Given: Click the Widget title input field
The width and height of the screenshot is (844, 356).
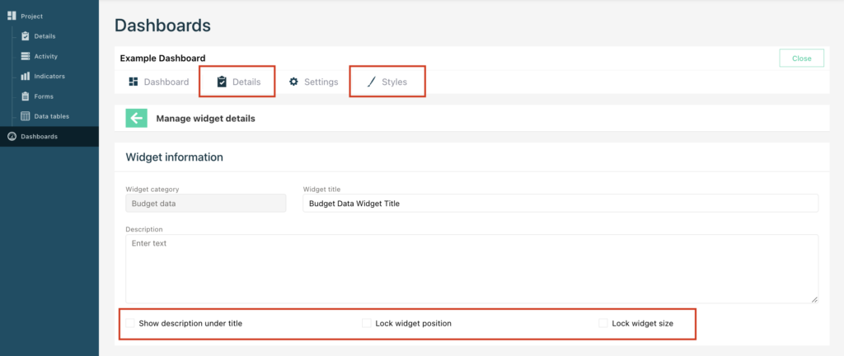Looking at the screenshot, I should (x=560, y=204).
